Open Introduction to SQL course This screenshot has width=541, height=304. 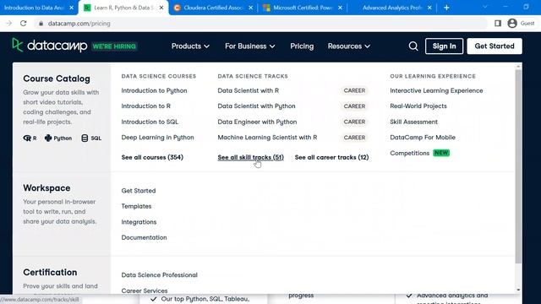click(150, 122)
